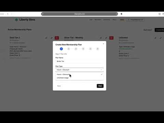This screenshot has height=123, width=164.
Task: Focus the Plan Name input field
Action: click(x=80, y=61)
